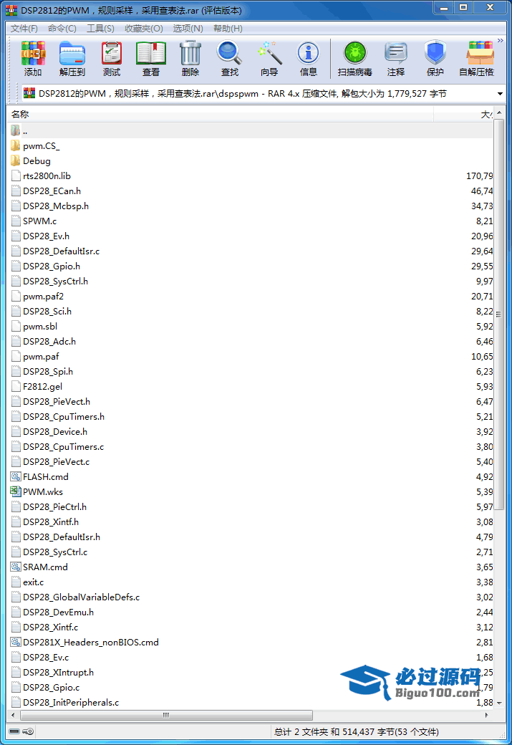Select file DSP28_Mcbsp.h

(x=56, y=206)
